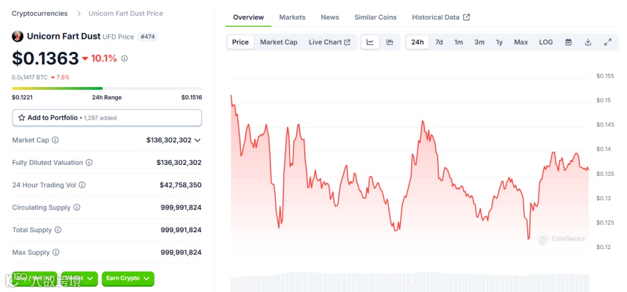This screenshot has height=292, width=627.
Task: Open the Overview tab
Action: pos(248,17)
